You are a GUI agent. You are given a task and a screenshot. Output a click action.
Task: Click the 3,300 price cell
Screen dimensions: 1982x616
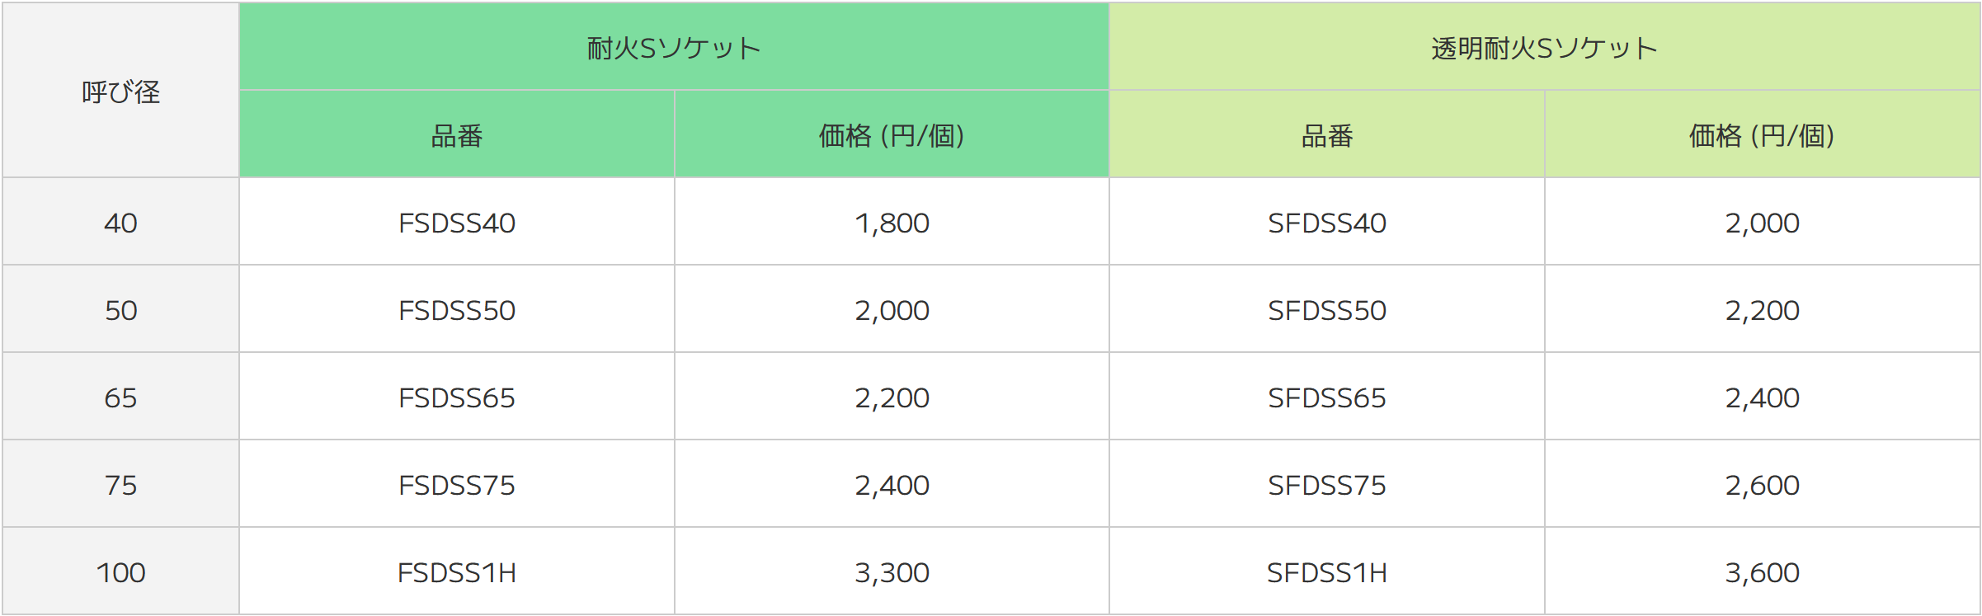click(892, 572)
